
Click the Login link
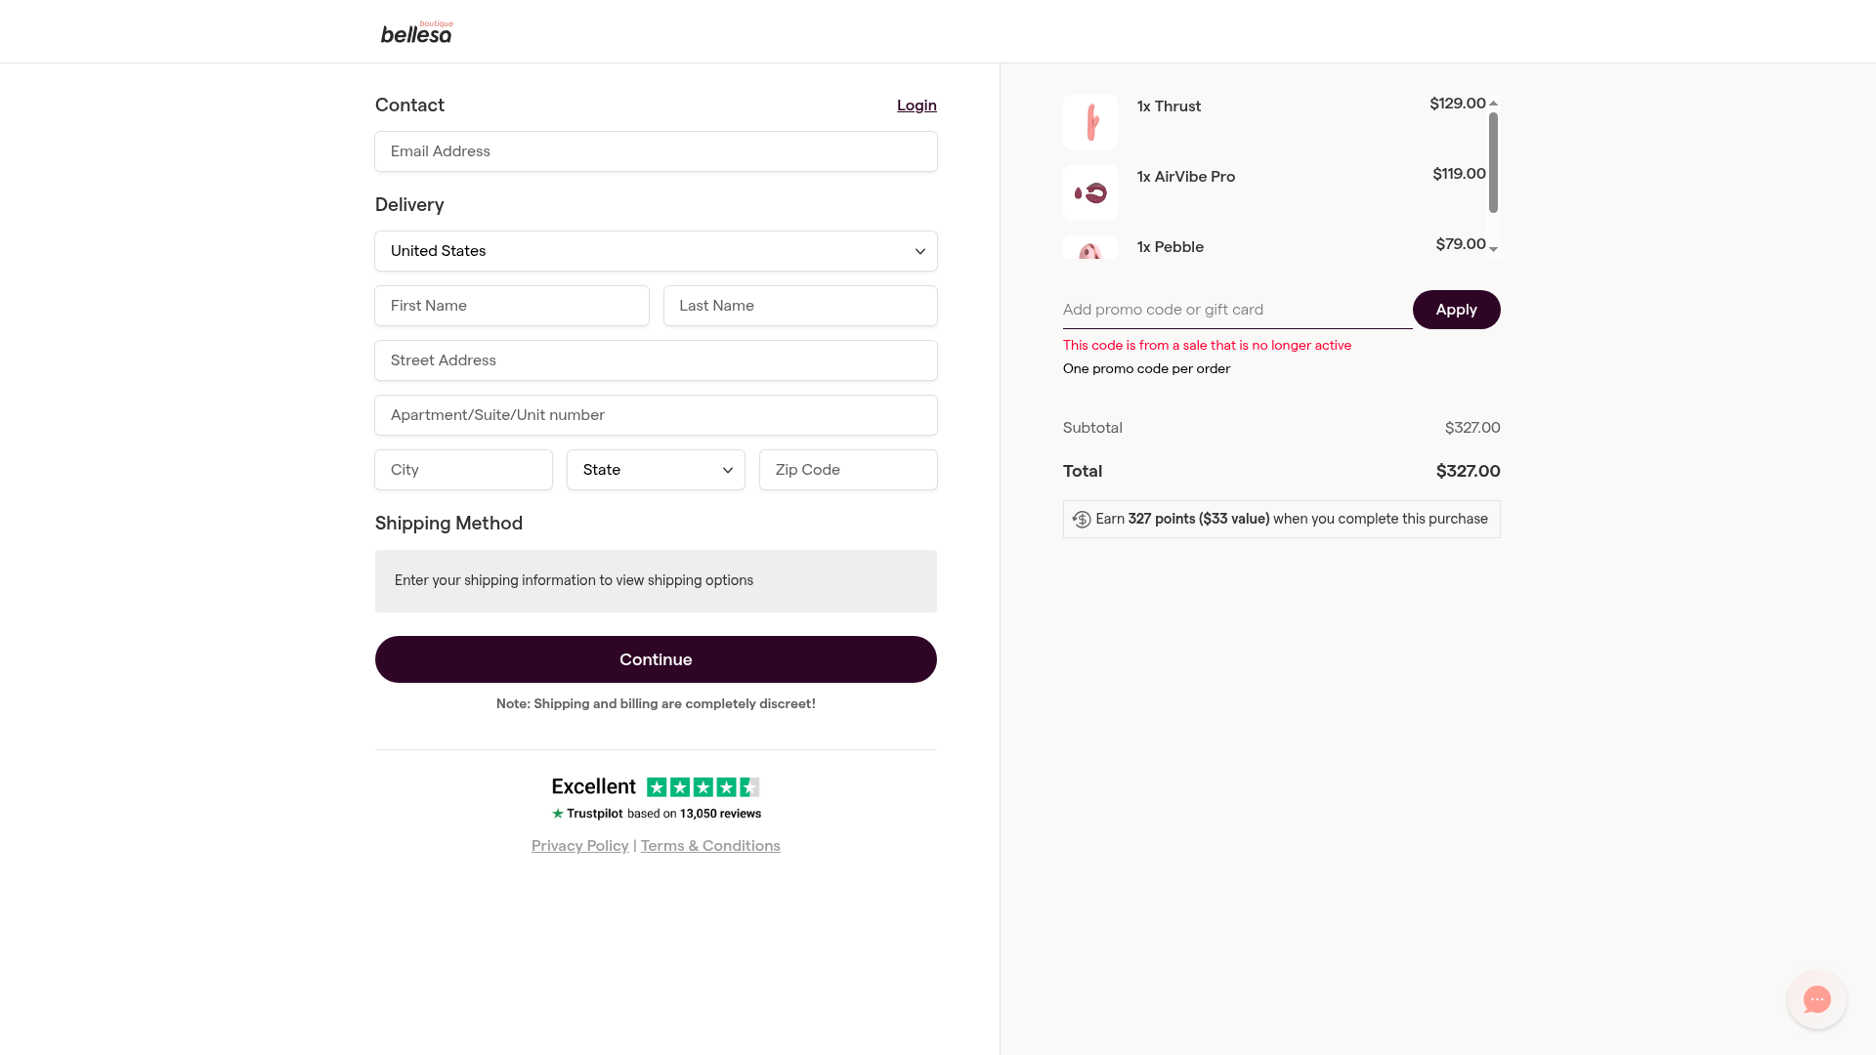tap(917, 105)
